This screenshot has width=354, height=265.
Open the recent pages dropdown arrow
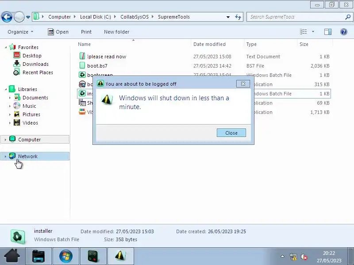[28, 17]
